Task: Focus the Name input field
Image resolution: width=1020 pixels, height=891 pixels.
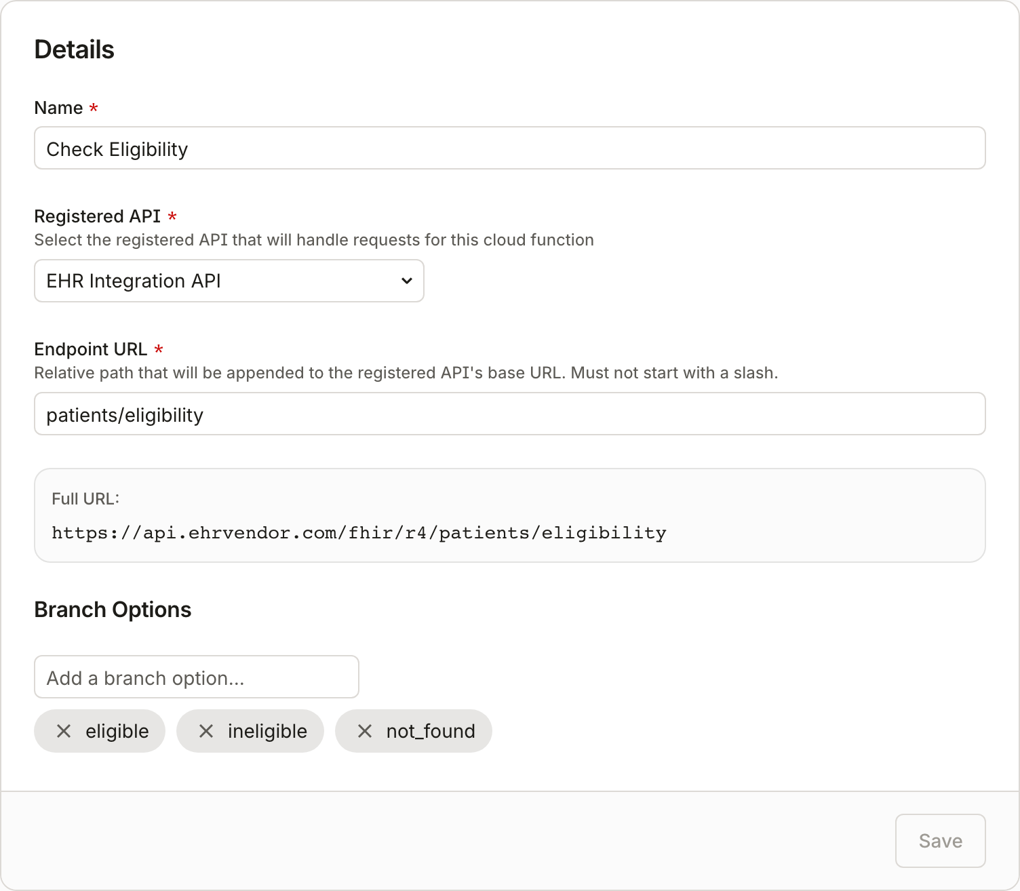Action: coord(510,148)
